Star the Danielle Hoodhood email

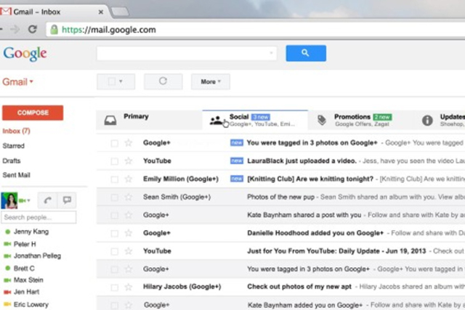[x=128, y=233]
